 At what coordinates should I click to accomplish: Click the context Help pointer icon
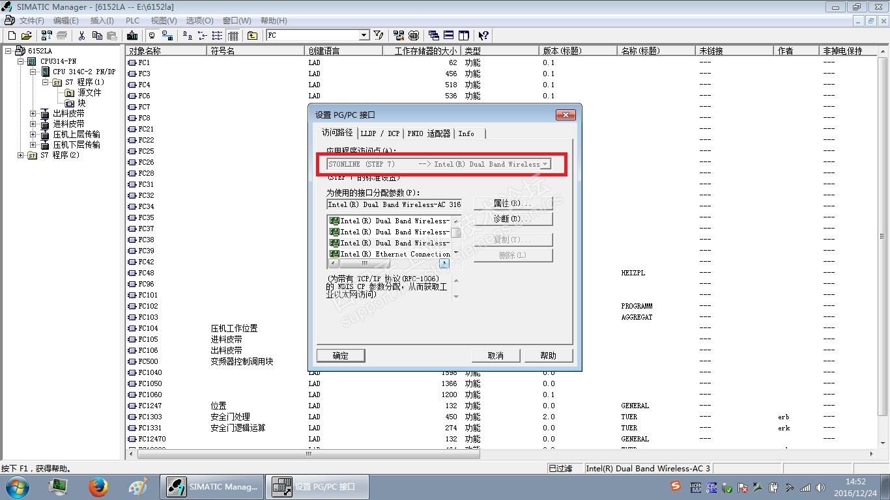tap(483, 36)
